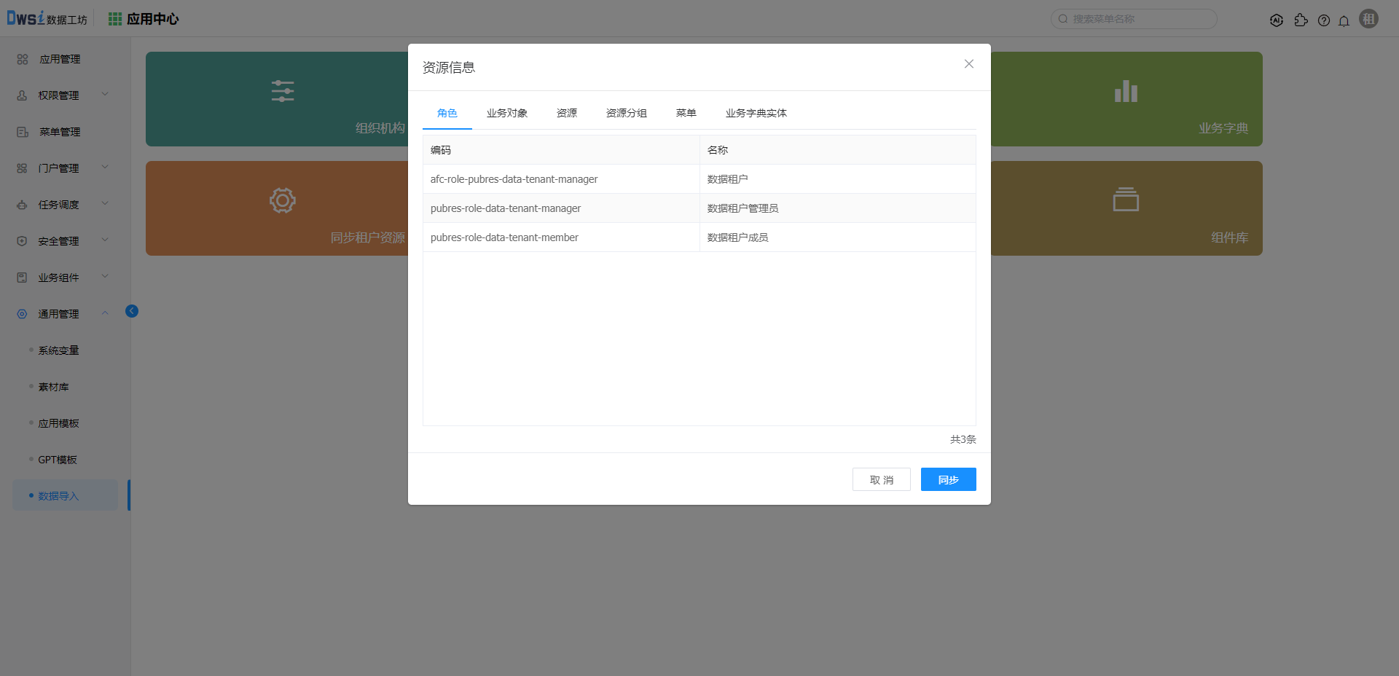Image resolution: width=1399 pixels, height=676 pixels.
Task: Collapse the 通用管理 sidebar menu
Action: pos(59,314)
